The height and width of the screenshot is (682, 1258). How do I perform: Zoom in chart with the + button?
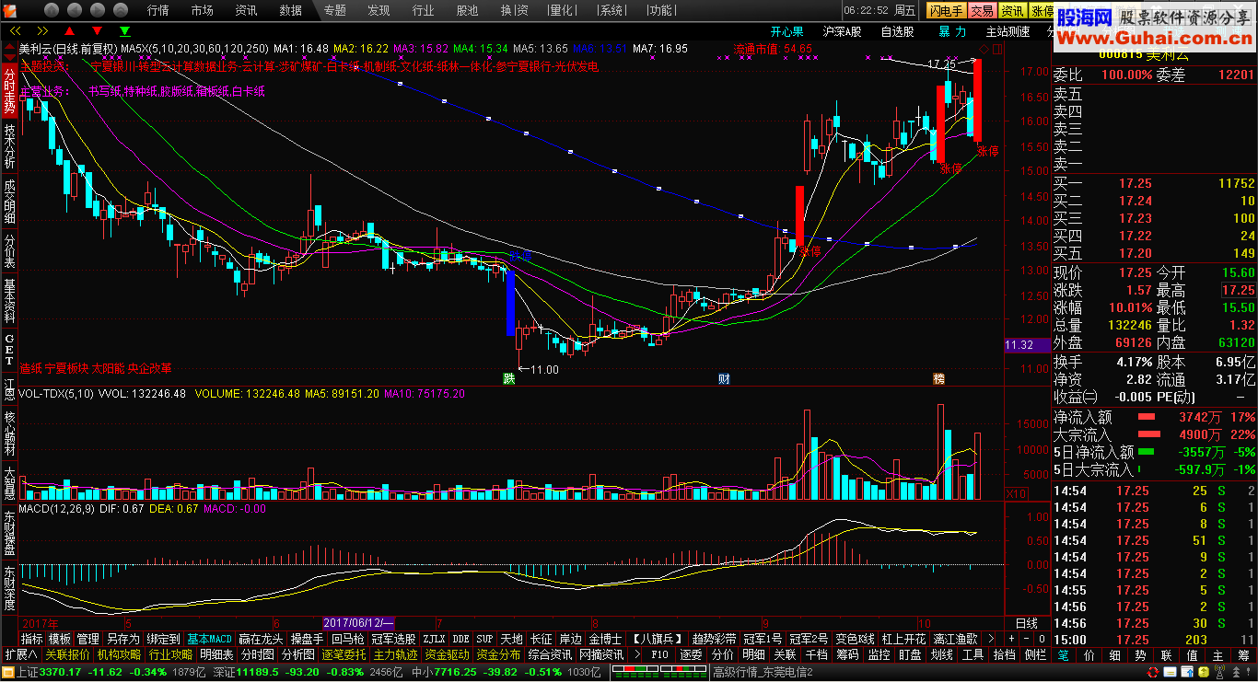pos(1012,639)
